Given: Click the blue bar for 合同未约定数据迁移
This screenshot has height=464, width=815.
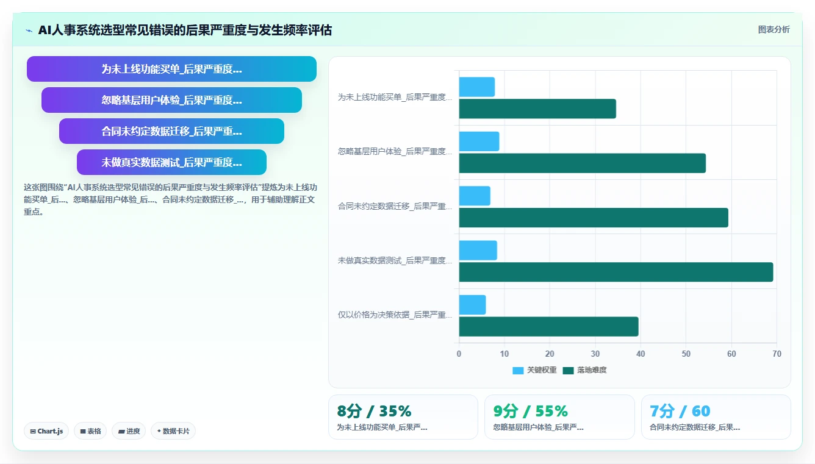Looking at the screenshot, I should (475, 196).
